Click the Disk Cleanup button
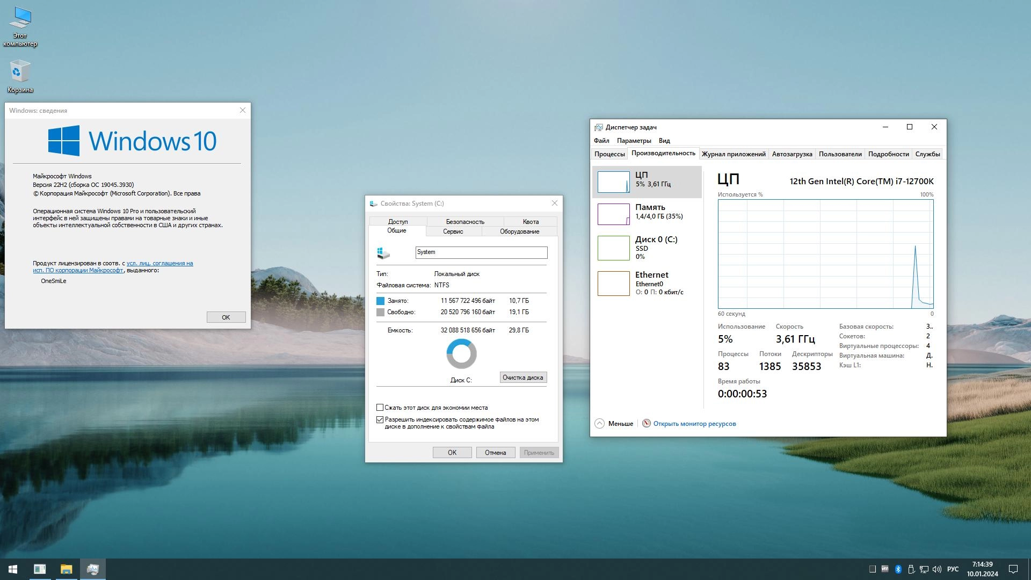The image size is (1031, 580). [x=522, y=378]
